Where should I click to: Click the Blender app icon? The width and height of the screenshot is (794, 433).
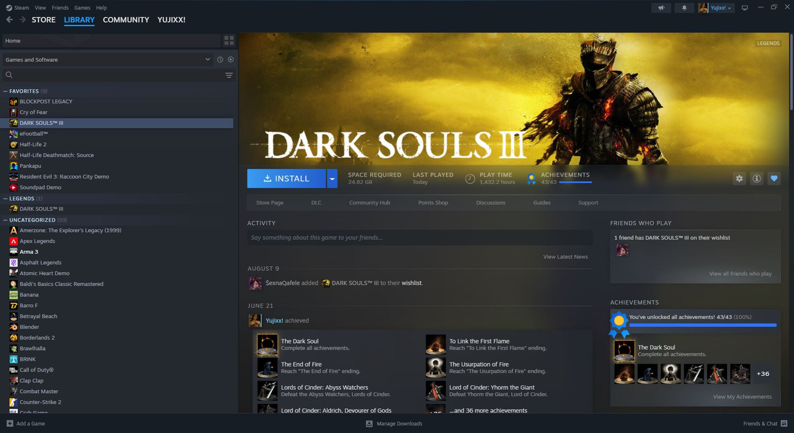pos(14,327)
